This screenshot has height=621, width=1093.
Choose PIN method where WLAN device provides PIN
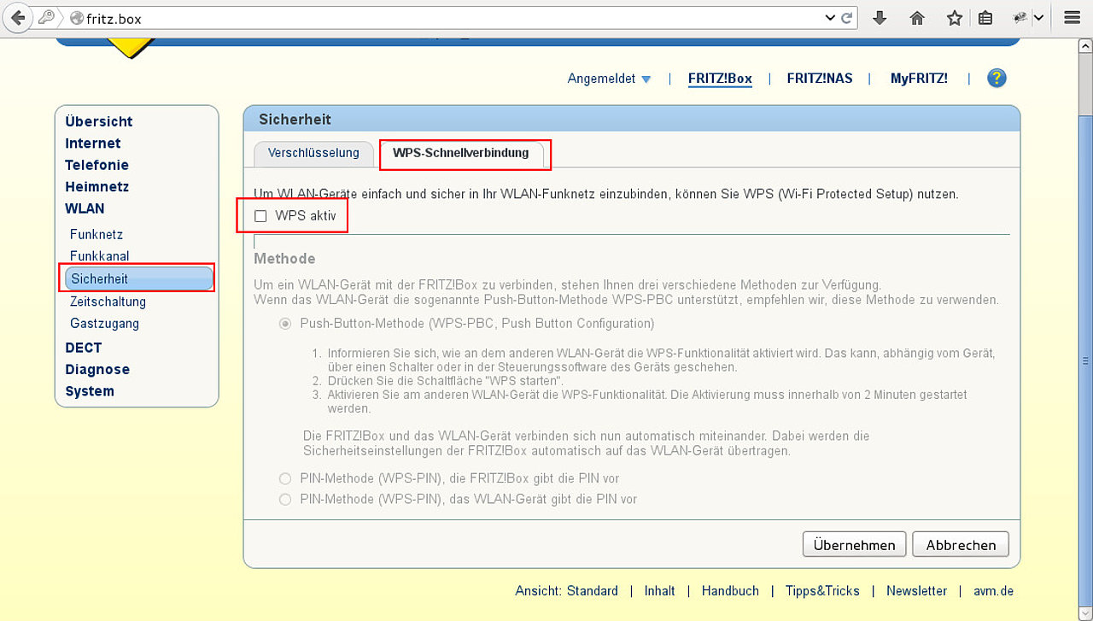(x=285, y=500)
